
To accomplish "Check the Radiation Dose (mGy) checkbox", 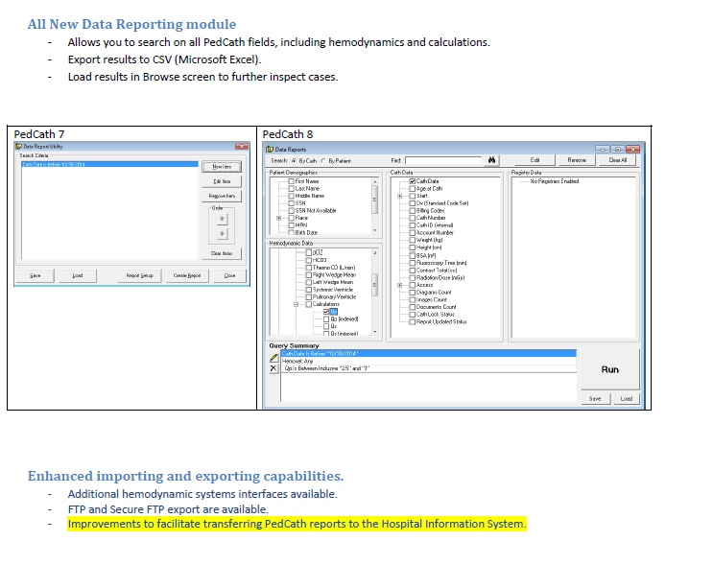I will click(x=413, y=277).
